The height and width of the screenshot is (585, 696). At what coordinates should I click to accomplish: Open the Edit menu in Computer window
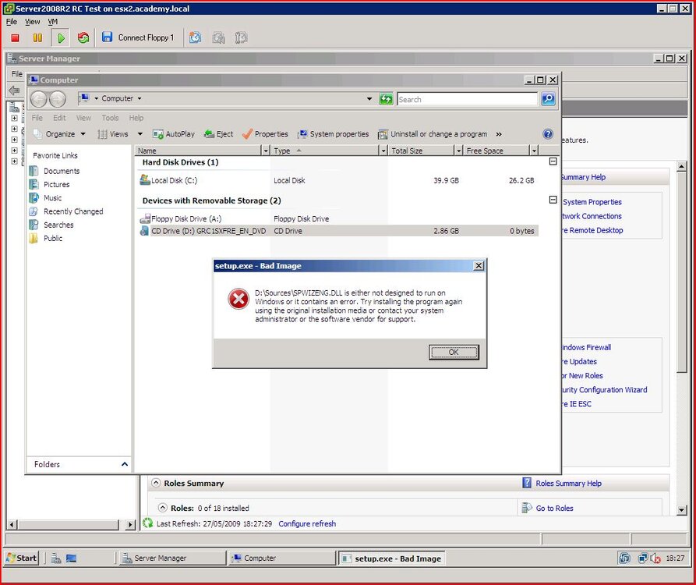[59, 118]
